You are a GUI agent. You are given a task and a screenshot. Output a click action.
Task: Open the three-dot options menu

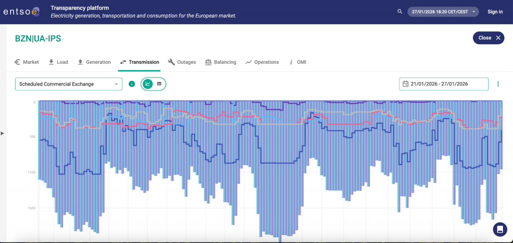pos(498,84)
